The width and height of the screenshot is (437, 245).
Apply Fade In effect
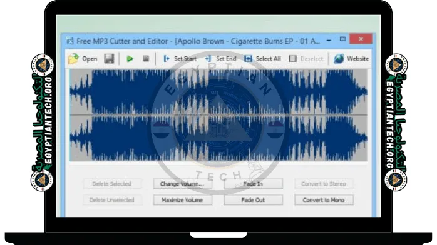point(254,184)
